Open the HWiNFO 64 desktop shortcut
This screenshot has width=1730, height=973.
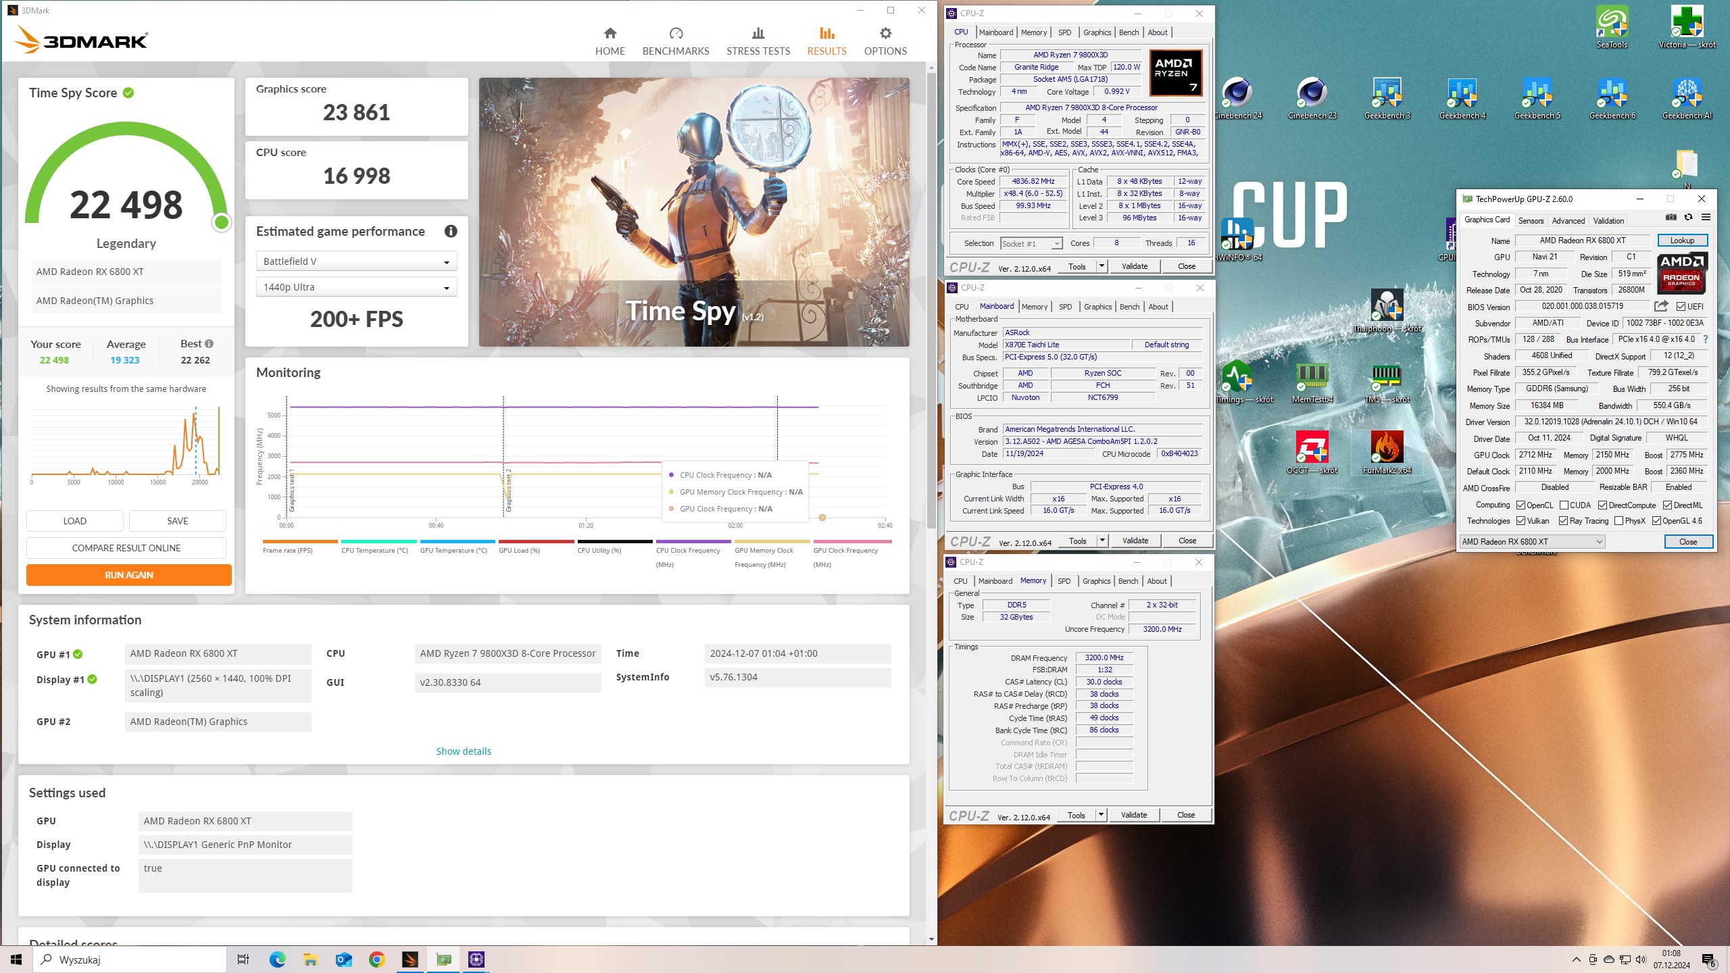point(1237,239)
